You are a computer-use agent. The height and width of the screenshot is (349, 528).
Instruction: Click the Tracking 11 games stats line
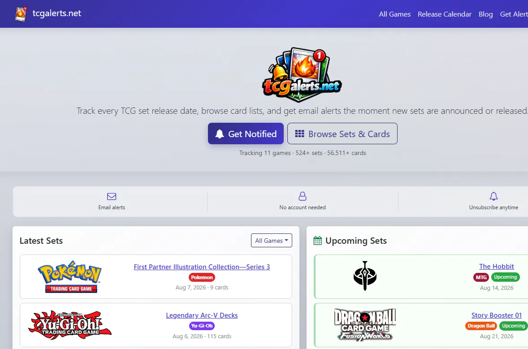pyautogui.click(x=303, y=153)
